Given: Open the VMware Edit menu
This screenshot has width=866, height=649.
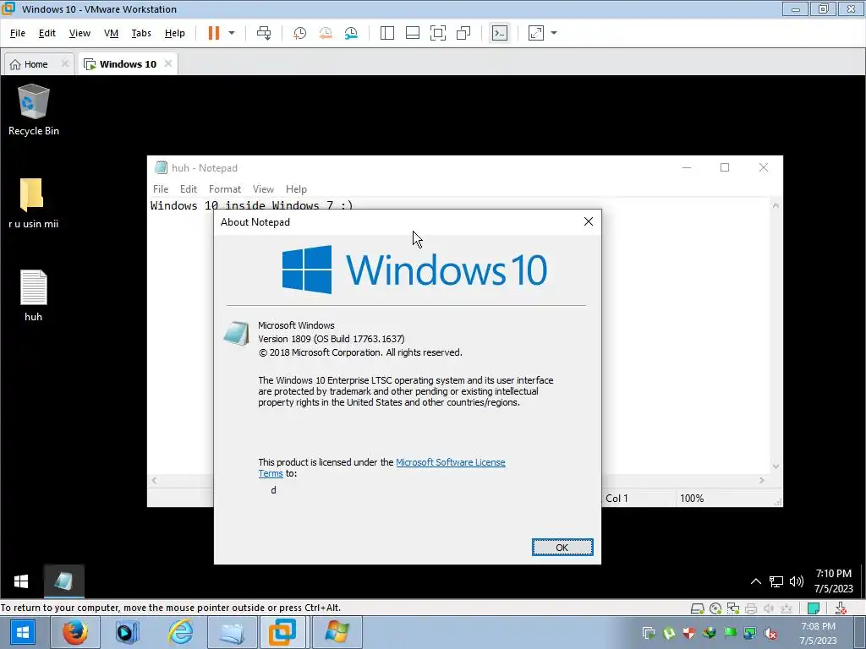Looking at the screenshot, I should (47, 33).
